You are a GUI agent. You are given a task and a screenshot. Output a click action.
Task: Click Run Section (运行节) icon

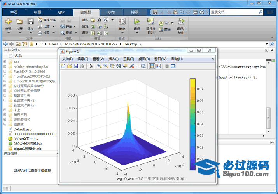pyautogui.click(x=161, y=23)
